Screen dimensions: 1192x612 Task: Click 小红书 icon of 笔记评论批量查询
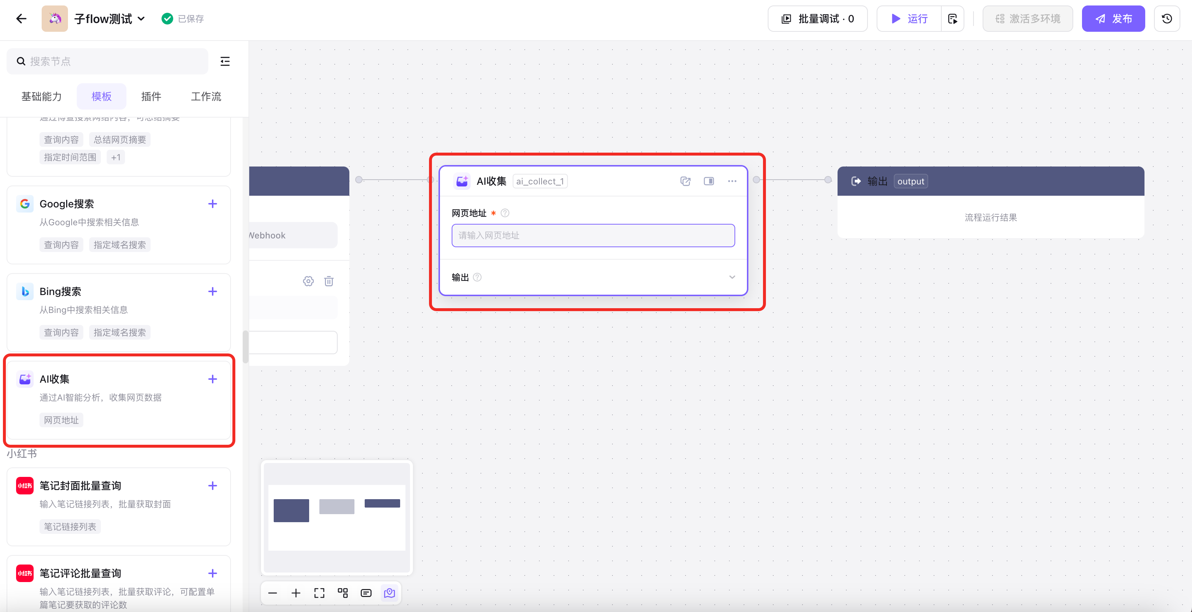tap(25, 573)
